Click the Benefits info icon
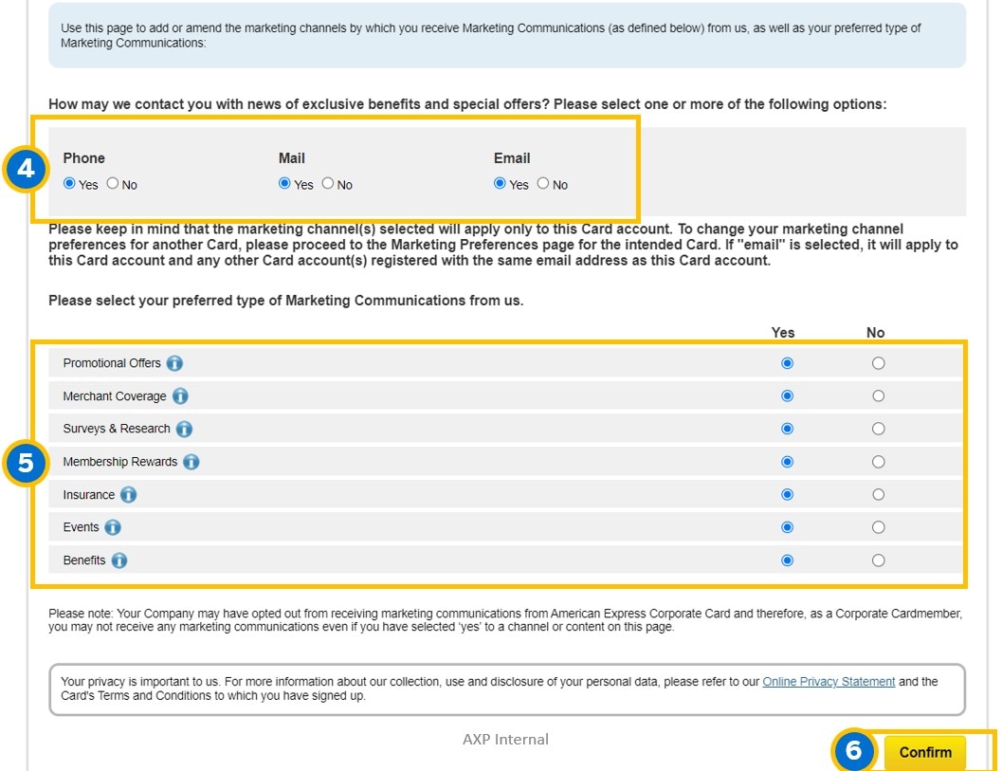 point(118,560)
